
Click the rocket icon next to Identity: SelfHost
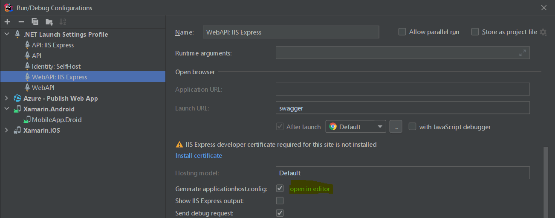coord(27,66)
